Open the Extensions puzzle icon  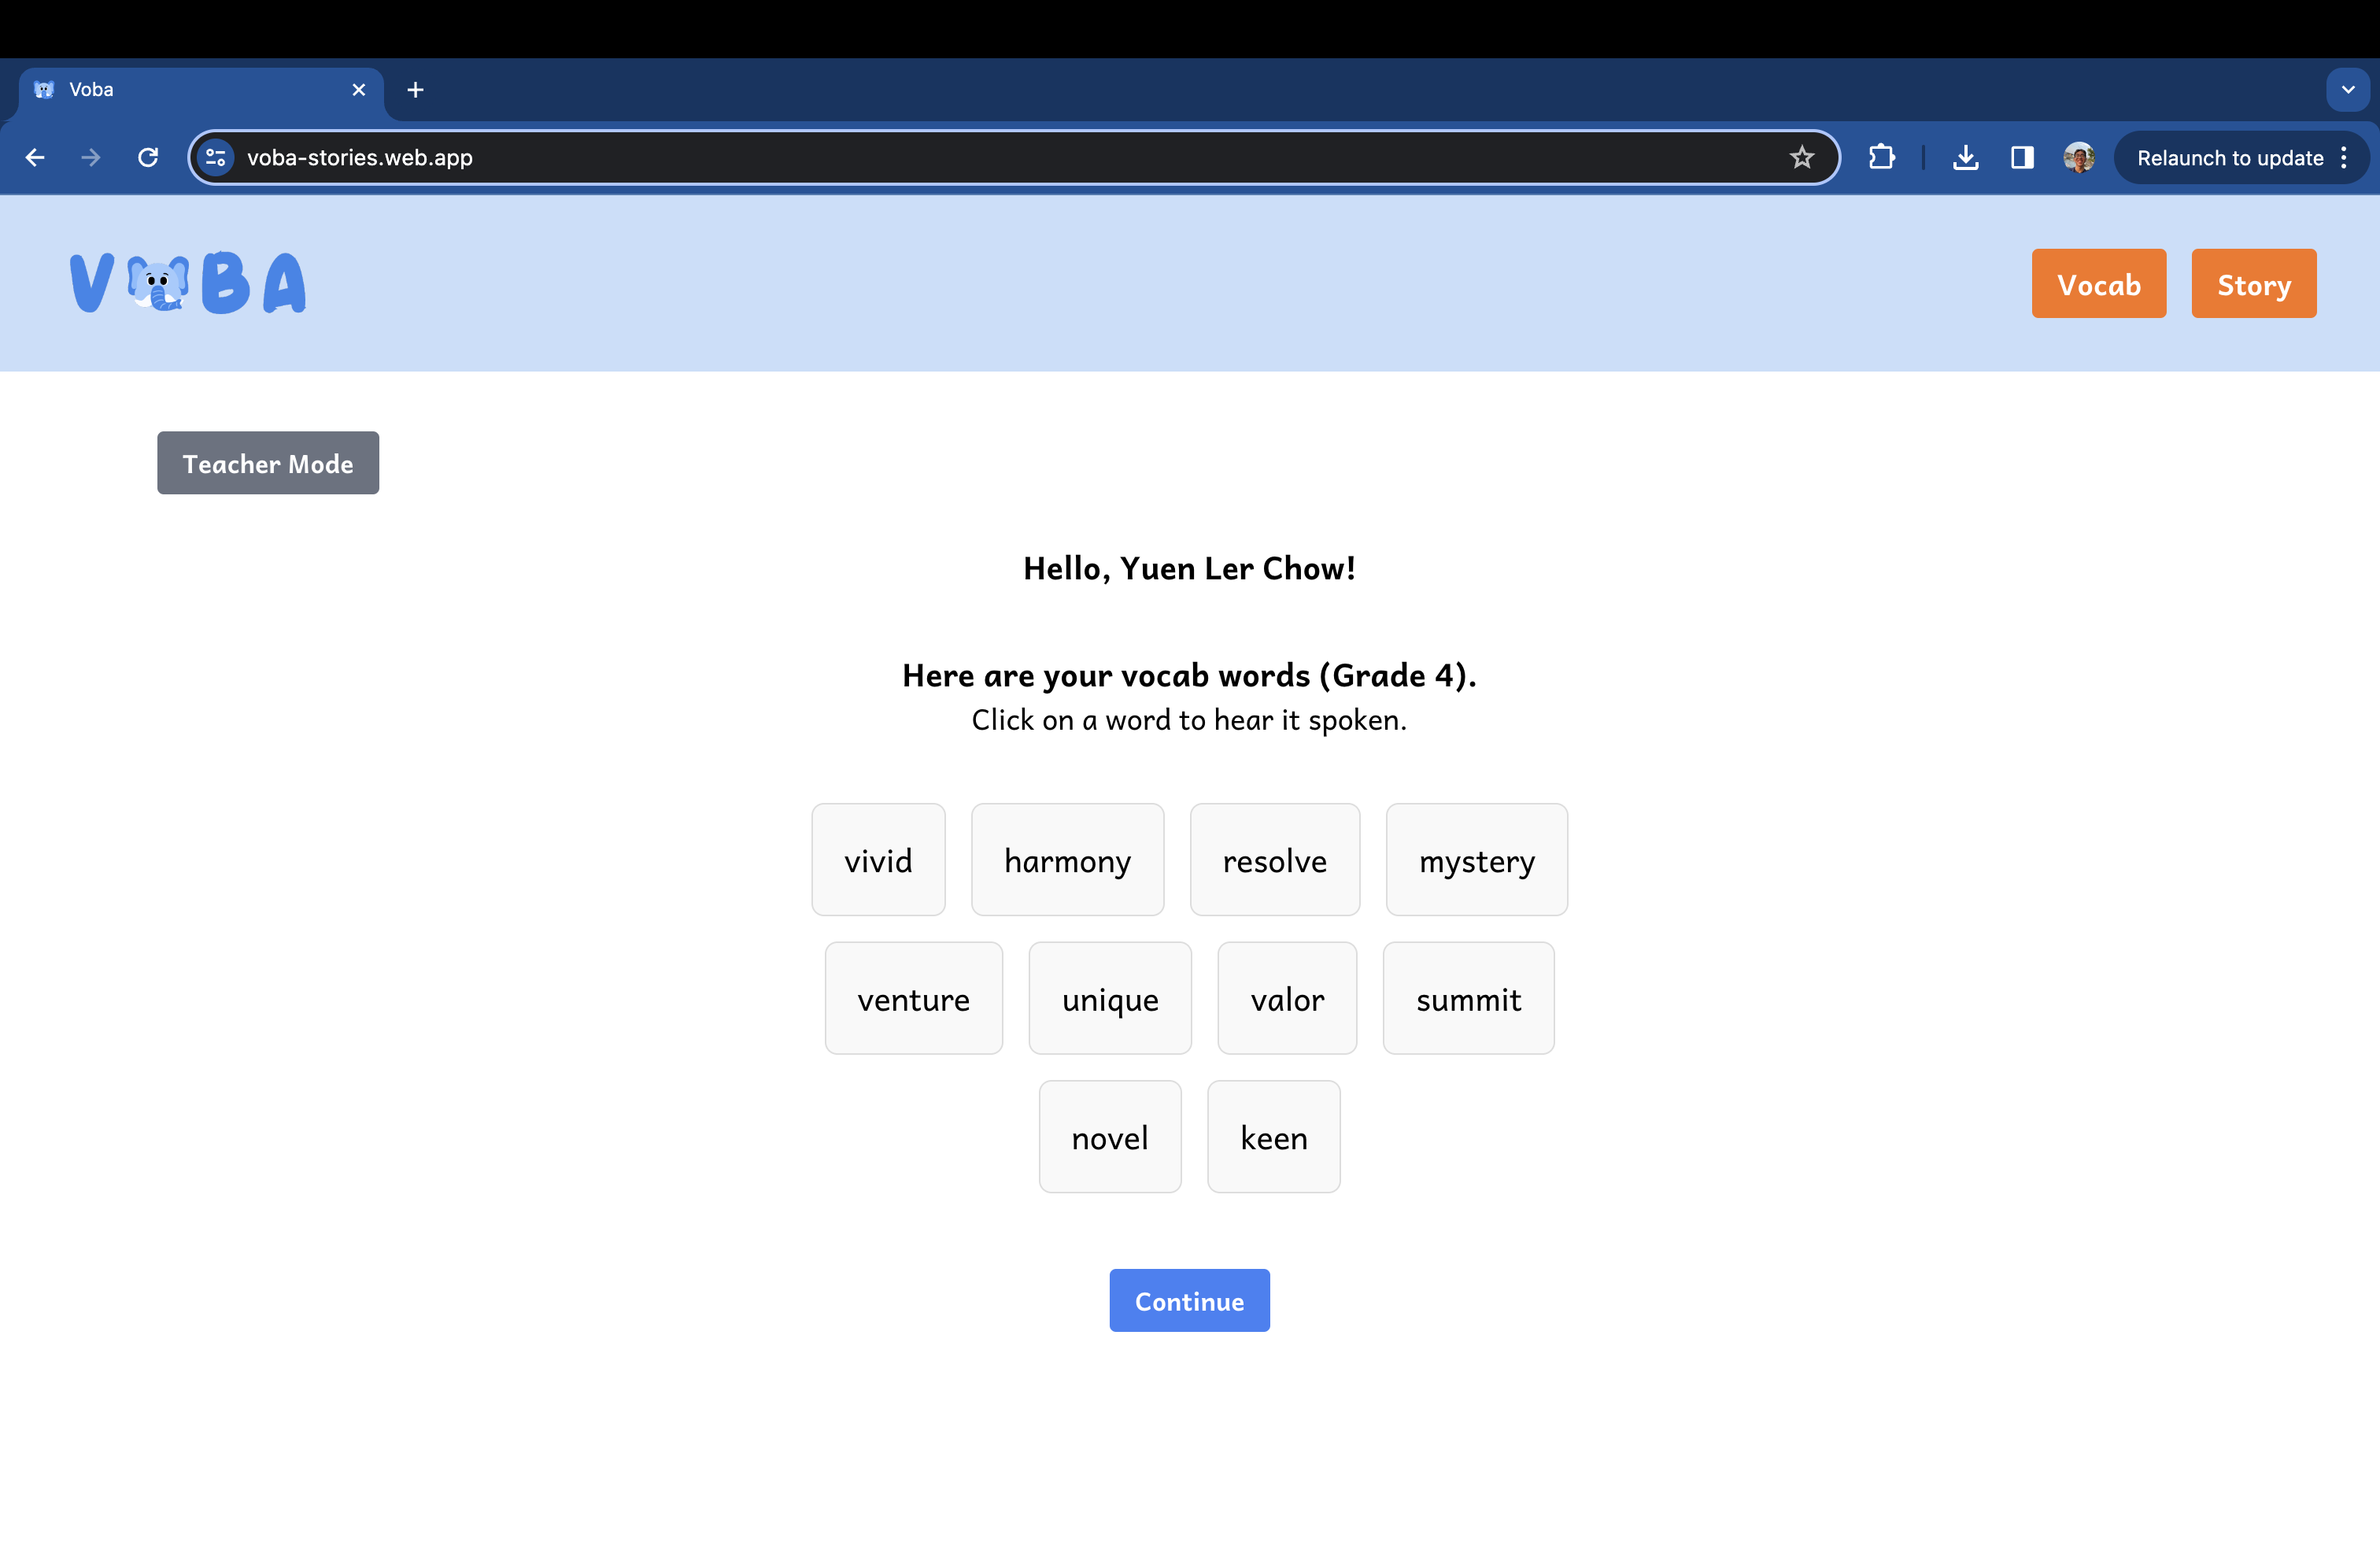coord(1881,158)
